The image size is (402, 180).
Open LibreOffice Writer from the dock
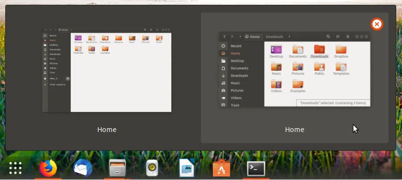coord(187,168)
